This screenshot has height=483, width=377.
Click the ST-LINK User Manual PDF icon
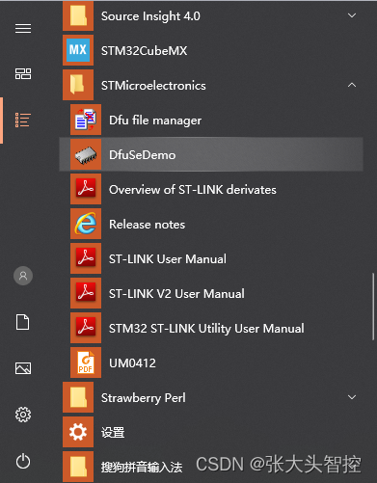point(86,258)
